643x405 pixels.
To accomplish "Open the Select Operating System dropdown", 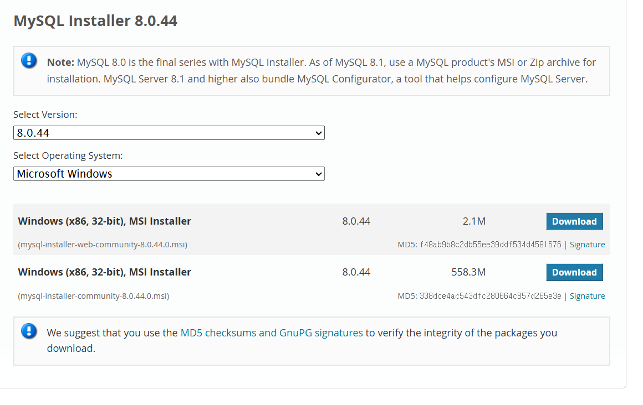I will (x=169, y=174).
